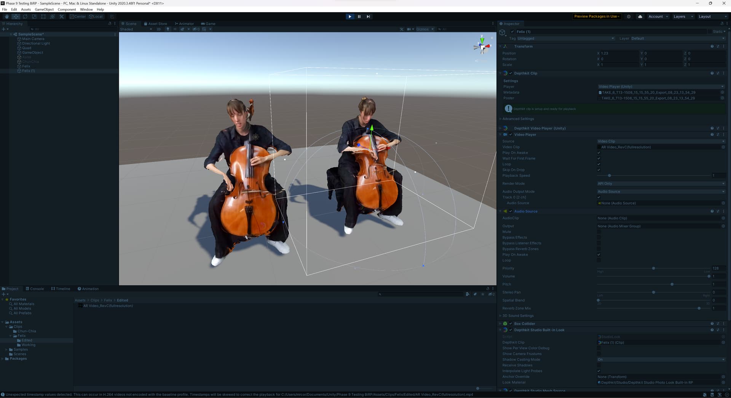This screenshot has width=731, height=398.
Task: Toggle the Center pivot mode button
Action: 78,17
